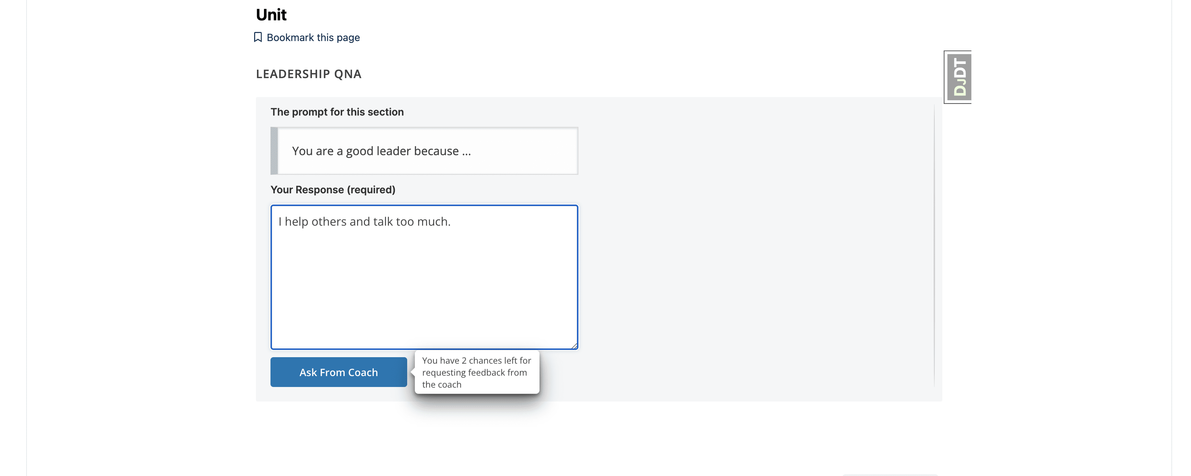
Task: Dismiss the "2 chances left" tooltip bubble
Action: [477, 372]
